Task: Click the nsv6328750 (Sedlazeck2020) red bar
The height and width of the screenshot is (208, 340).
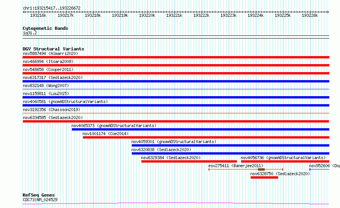Action: click(264, 177)
